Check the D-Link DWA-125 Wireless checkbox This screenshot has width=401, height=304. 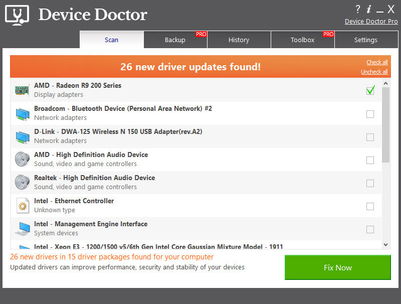click(x=370, y=137)
